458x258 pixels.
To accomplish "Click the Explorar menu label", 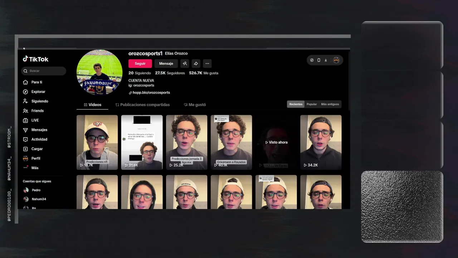I will 38,92.
